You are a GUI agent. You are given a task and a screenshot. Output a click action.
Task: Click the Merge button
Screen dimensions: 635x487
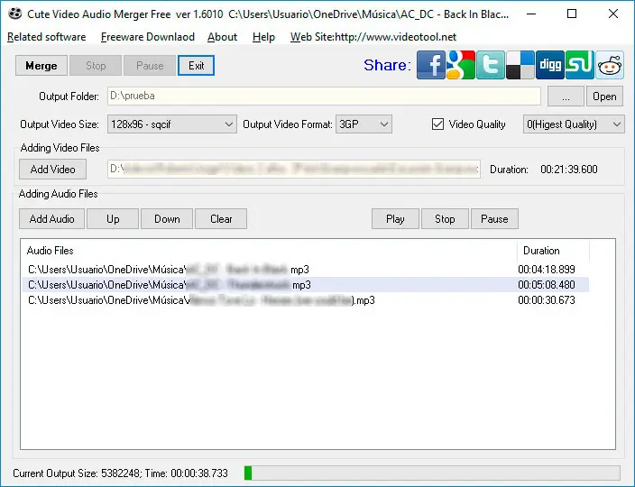tap(41, 66)
